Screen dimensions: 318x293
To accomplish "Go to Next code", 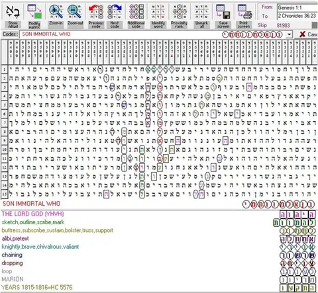I will 115,12.
